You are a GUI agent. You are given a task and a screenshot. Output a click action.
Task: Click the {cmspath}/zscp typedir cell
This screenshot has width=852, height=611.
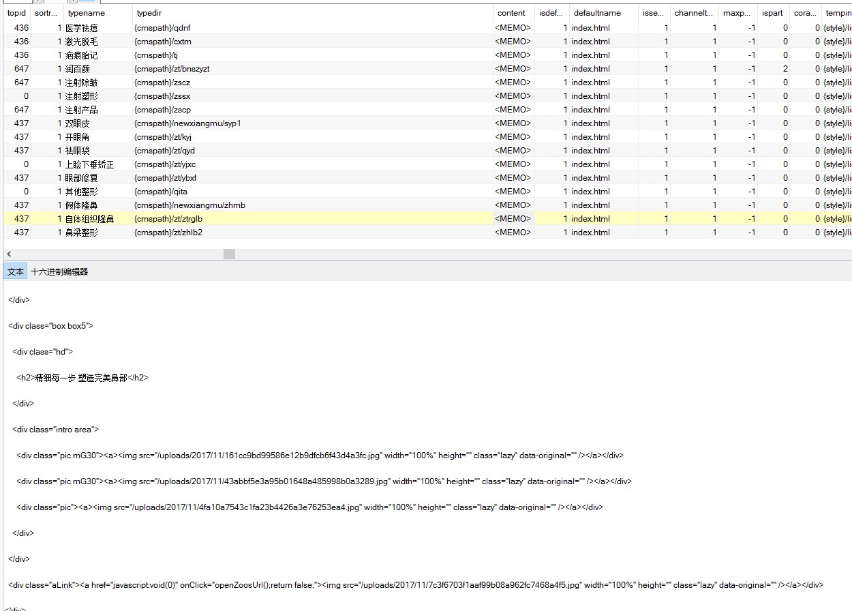[x=312, y=110]
